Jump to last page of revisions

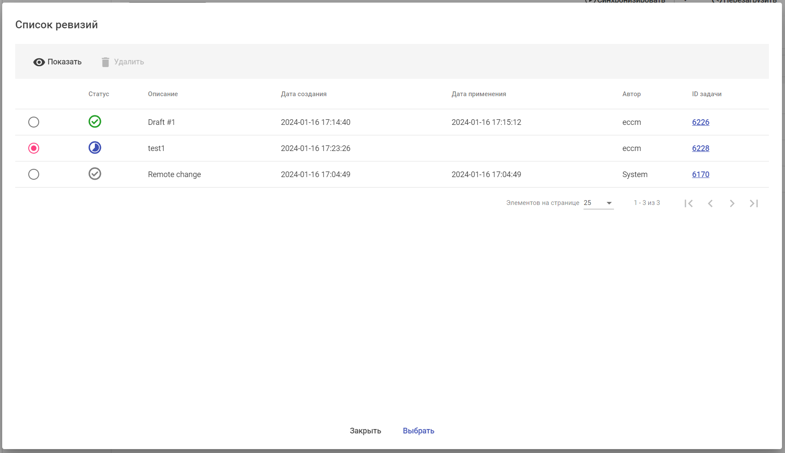754,203
